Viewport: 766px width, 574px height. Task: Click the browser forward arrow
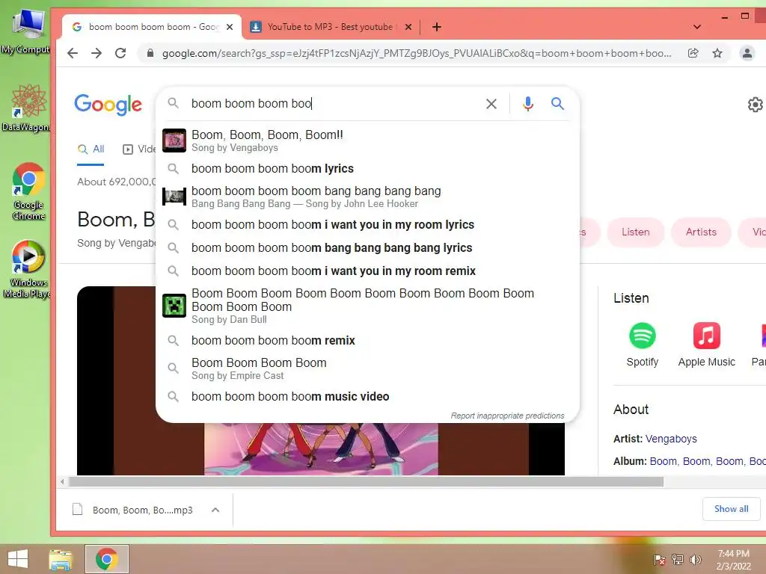96,53
